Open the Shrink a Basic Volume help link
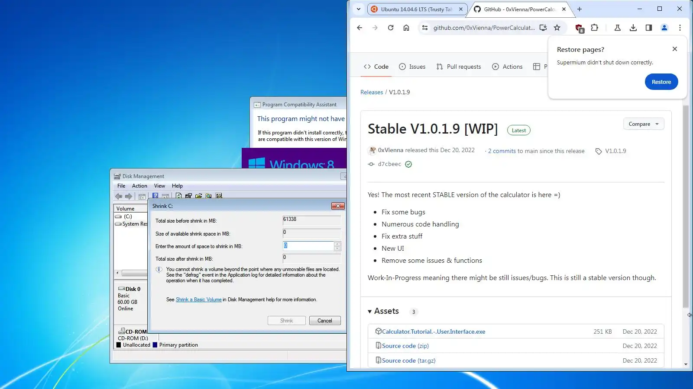This screenshot has width=693, height=389. coord(198,300)
